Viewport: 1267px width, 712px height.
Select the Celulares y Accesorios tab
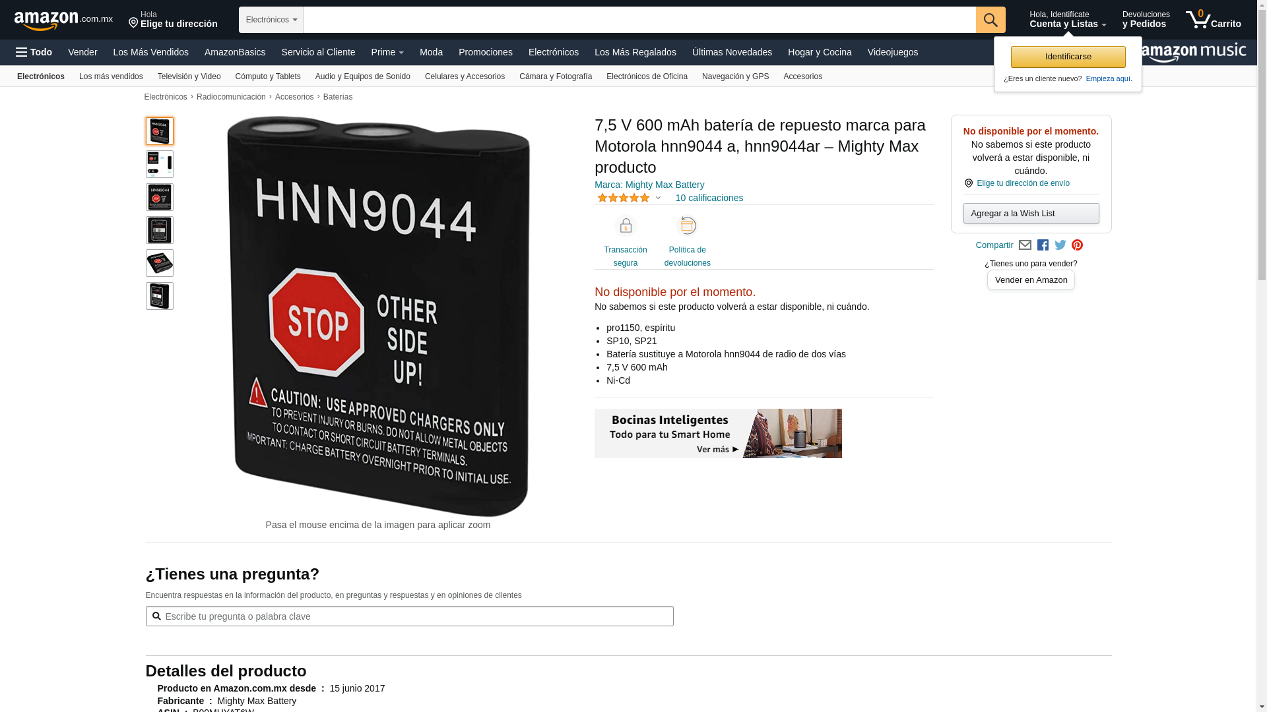(465, 76)
